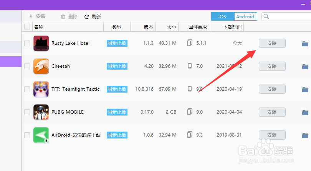Open folder for Rusty Lake Hotel
Screen dimensions: 311x171
coord(305,43)
